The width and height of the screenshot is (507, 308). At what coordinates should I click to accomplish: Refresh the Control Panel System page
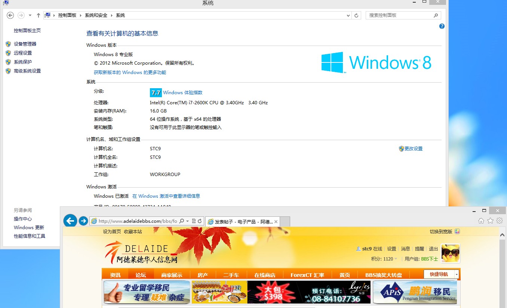pos(357,15)
